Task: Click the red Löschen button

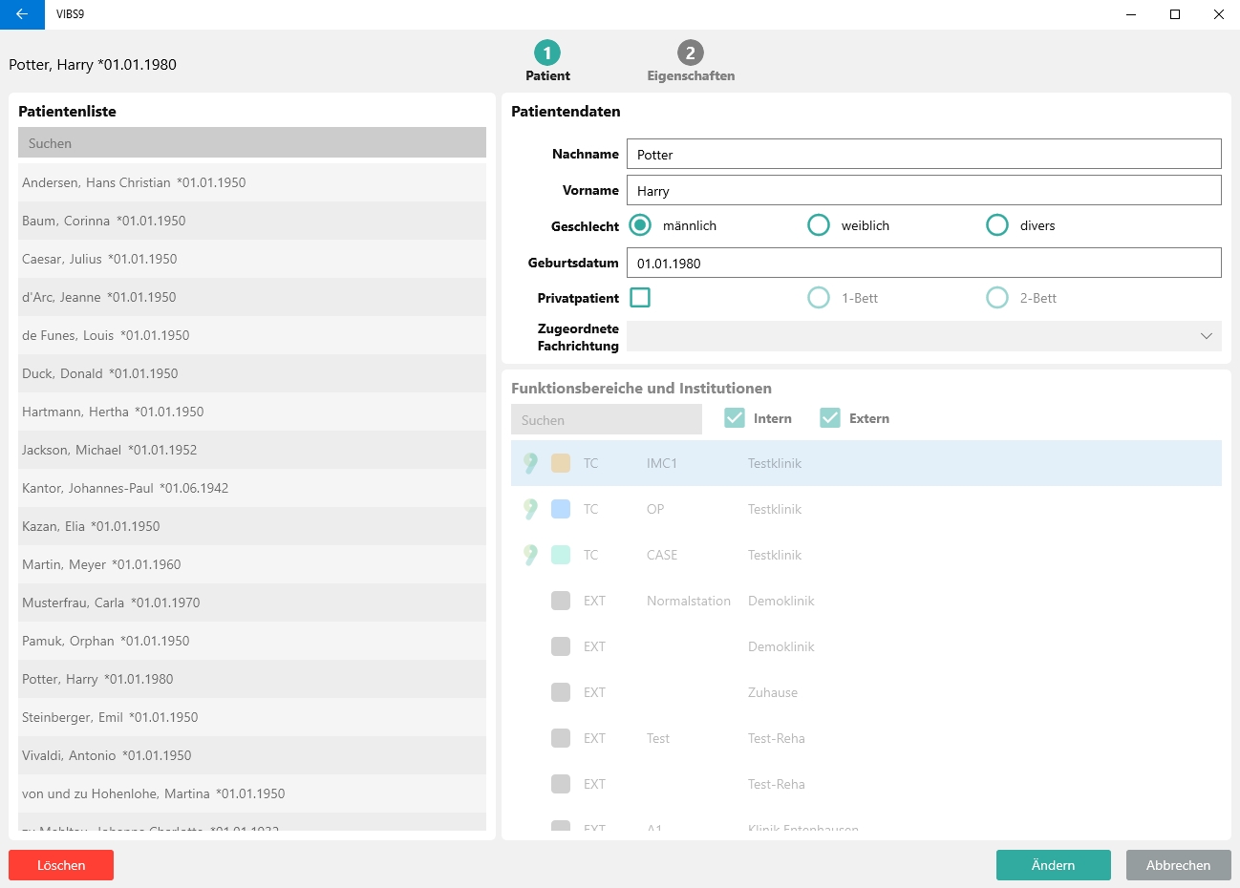Action: click(61, 865)
